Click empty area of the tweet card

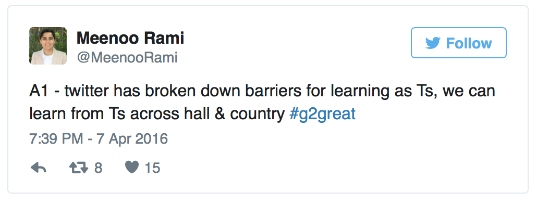pyautogui.click(x=343, y=161)
